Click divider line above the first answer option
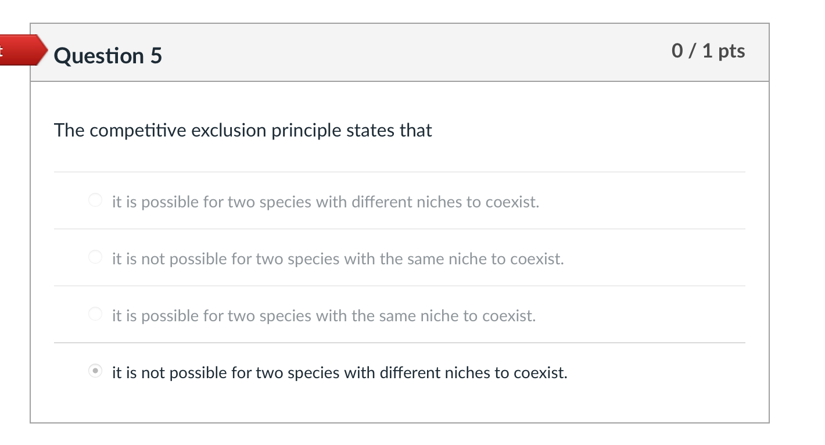The width and height of the screenshot is (825, 445). (x=399, y=172)
